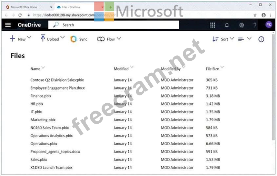
Task: Click the 1.53 MB file size cell
Action: (213, 159)
